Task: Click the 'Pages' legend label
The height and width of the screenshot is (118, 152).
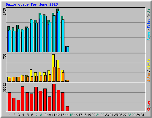Action: pos(149,36)
